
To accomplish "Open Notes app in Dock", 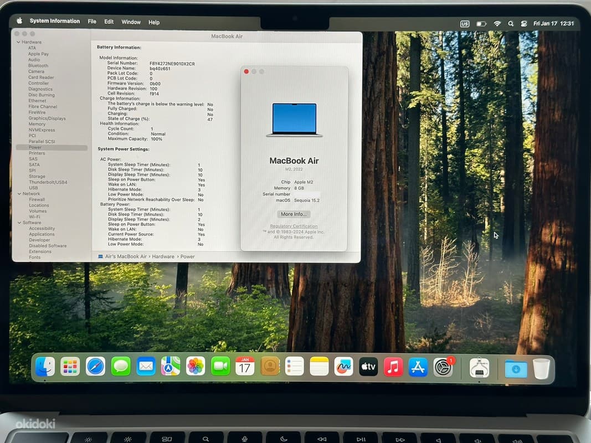I will (319, 367).
